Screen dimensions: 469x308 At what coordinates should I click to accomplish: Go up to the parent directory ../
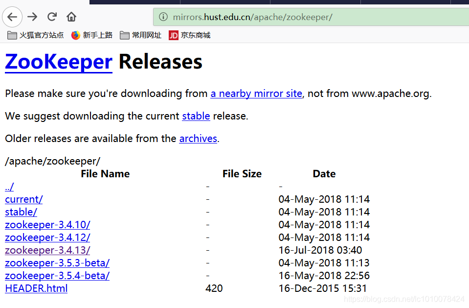tap(9, 187)
